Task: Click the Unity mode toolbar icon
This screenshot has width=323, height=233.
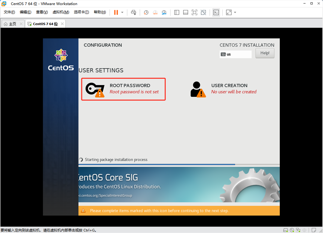Action: point(203,12)
